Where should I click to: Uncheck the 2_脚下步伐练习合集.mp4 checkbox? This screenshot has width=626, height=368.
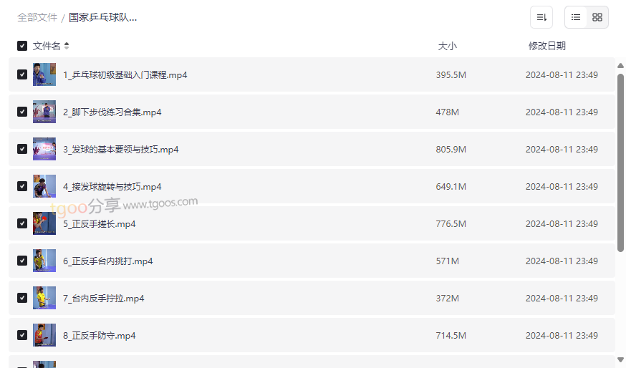[22, 112]
